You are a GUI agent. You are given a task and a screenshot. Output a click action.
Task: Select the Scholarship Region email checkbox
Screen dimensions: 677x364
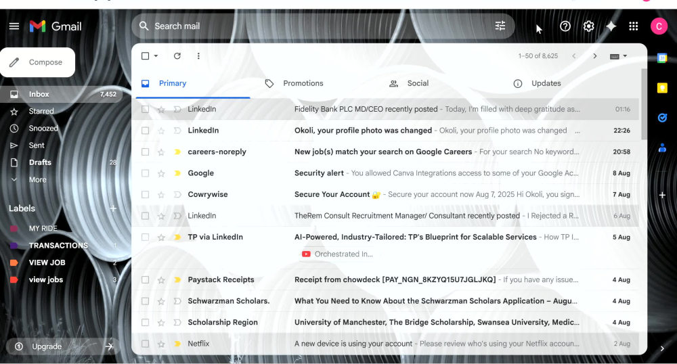(145, 322)
